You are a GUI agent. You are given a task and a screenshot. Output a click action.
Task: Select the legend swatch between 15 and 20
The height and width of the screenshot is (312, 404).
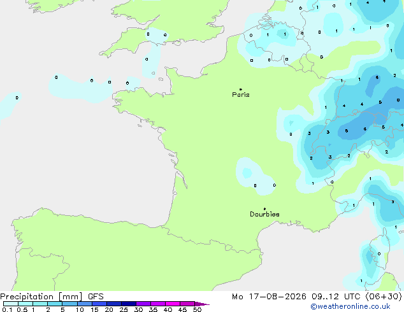(99, 304)
